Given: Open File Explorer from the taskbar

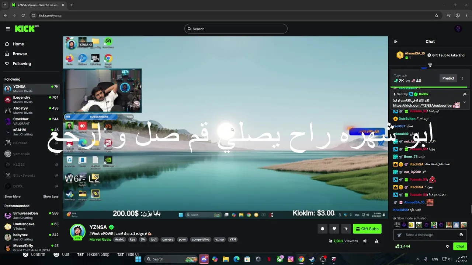Looking at the screenshot, I should pyautogui.click(x=226, y=259).
